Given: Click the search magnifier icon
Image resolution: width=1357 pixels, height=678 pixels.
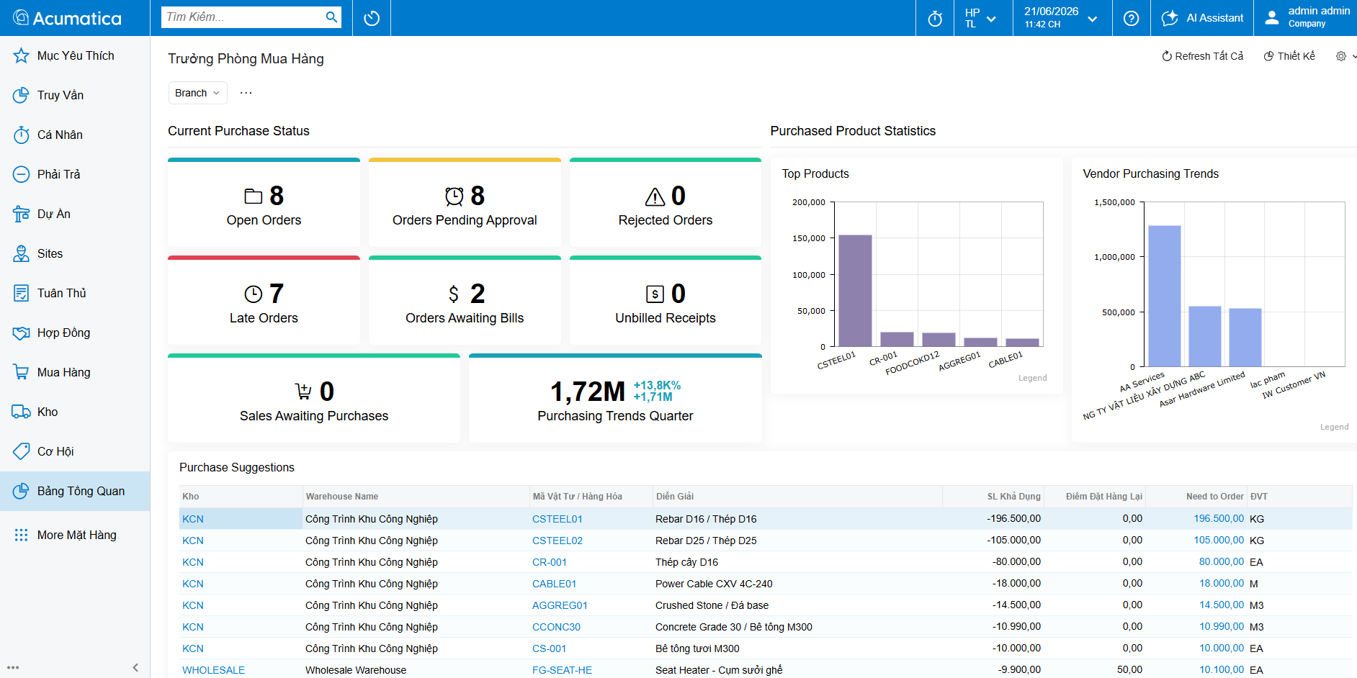Looking at the screenshot, I should click(331, 17).
